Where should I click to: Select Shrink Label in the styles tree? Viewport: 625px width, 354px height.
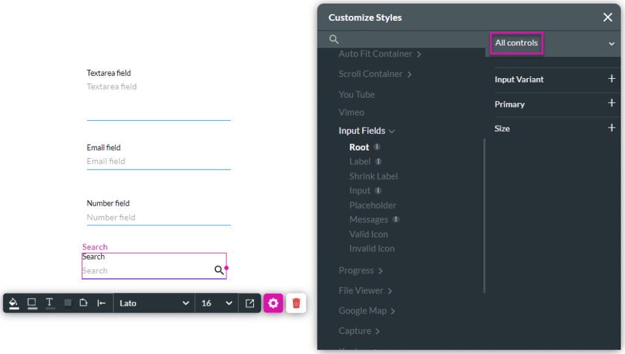coord(373,176)
